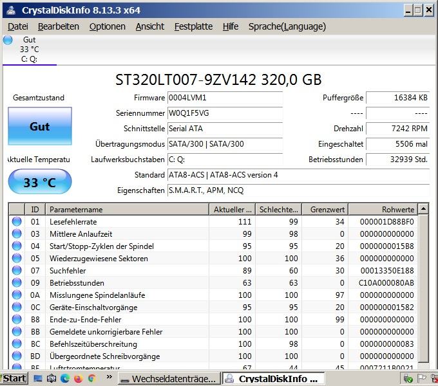Click the Laufwerksbuchstaben field C: Q:

225,160
